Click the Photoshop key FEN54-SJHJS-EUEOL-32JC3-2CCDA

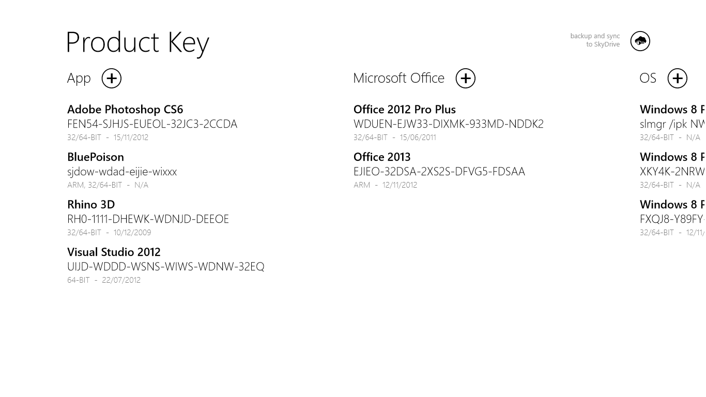[x=152, y=124]
